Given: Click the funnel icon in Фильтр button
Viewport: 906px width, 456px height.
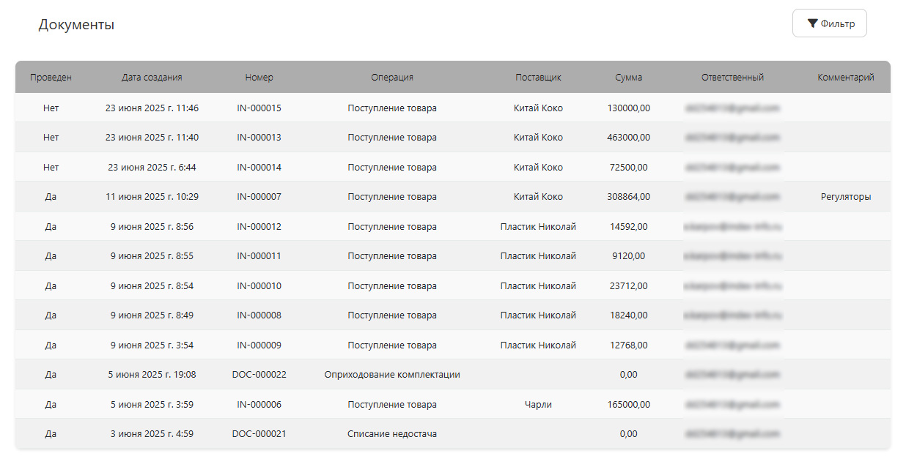Looking at the screenshot, I should click(812, 23).
